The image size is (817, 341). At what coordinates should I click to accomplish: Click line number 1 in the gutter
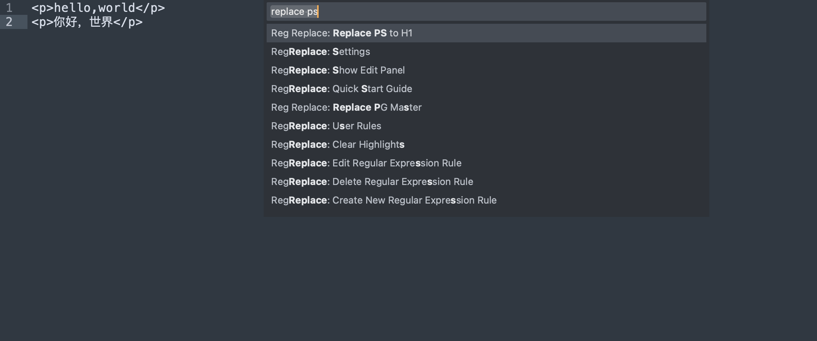pos(9,8)
